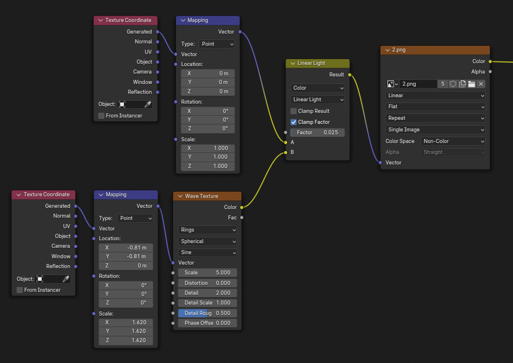Collapse the upper Mapping node
Screen dimensions: 513x363
tap(182, 20)
